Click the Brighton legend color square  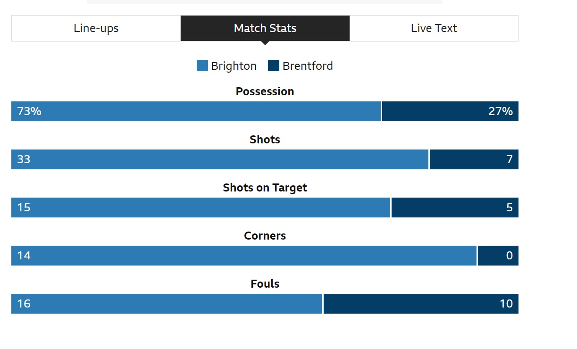[202, 66]
